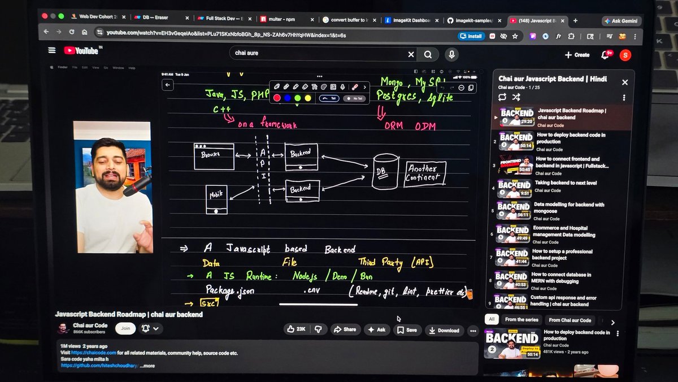This screenshot has height=382, width=678.
Task: Expand description with ...more
Action: pos(147,366)
